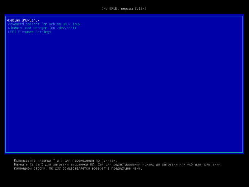The height and width of the screenshot is (187, 249).
Task: Choose Windows Boot Manager (on /dev/sda1)
Action: coord(42,28)
